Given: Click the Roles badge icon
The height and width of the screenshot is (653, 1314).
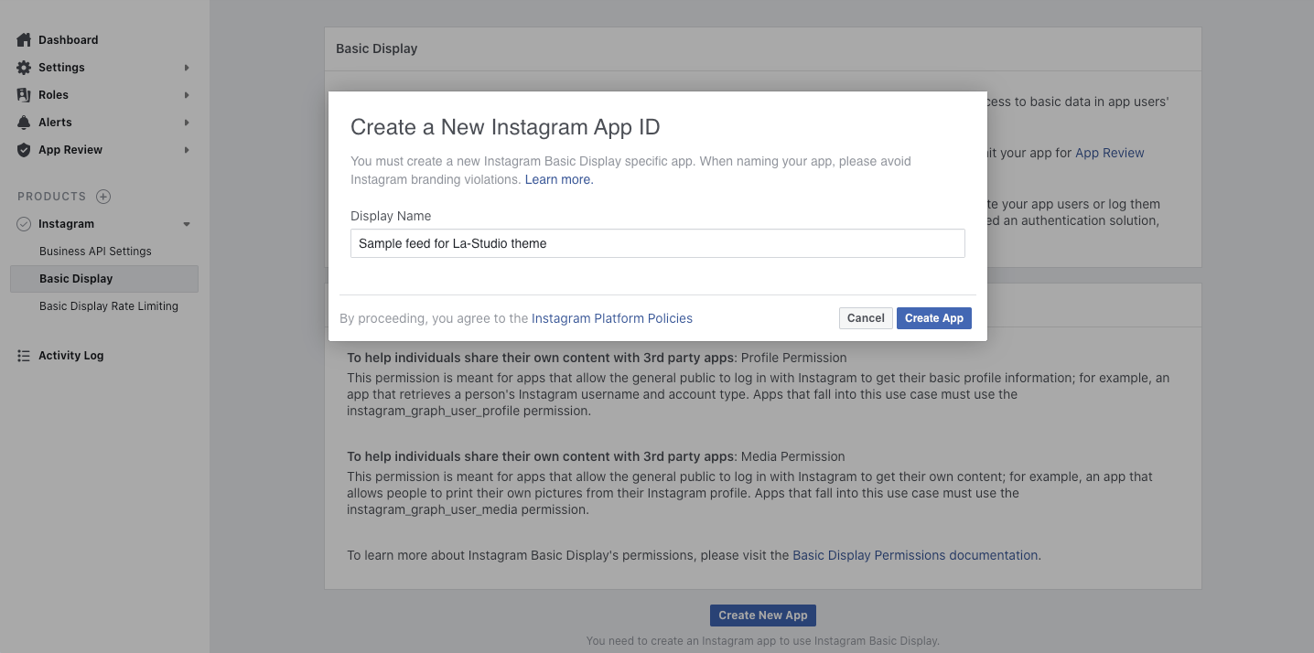Looking at the screenshot, I should tap(25, 95).
